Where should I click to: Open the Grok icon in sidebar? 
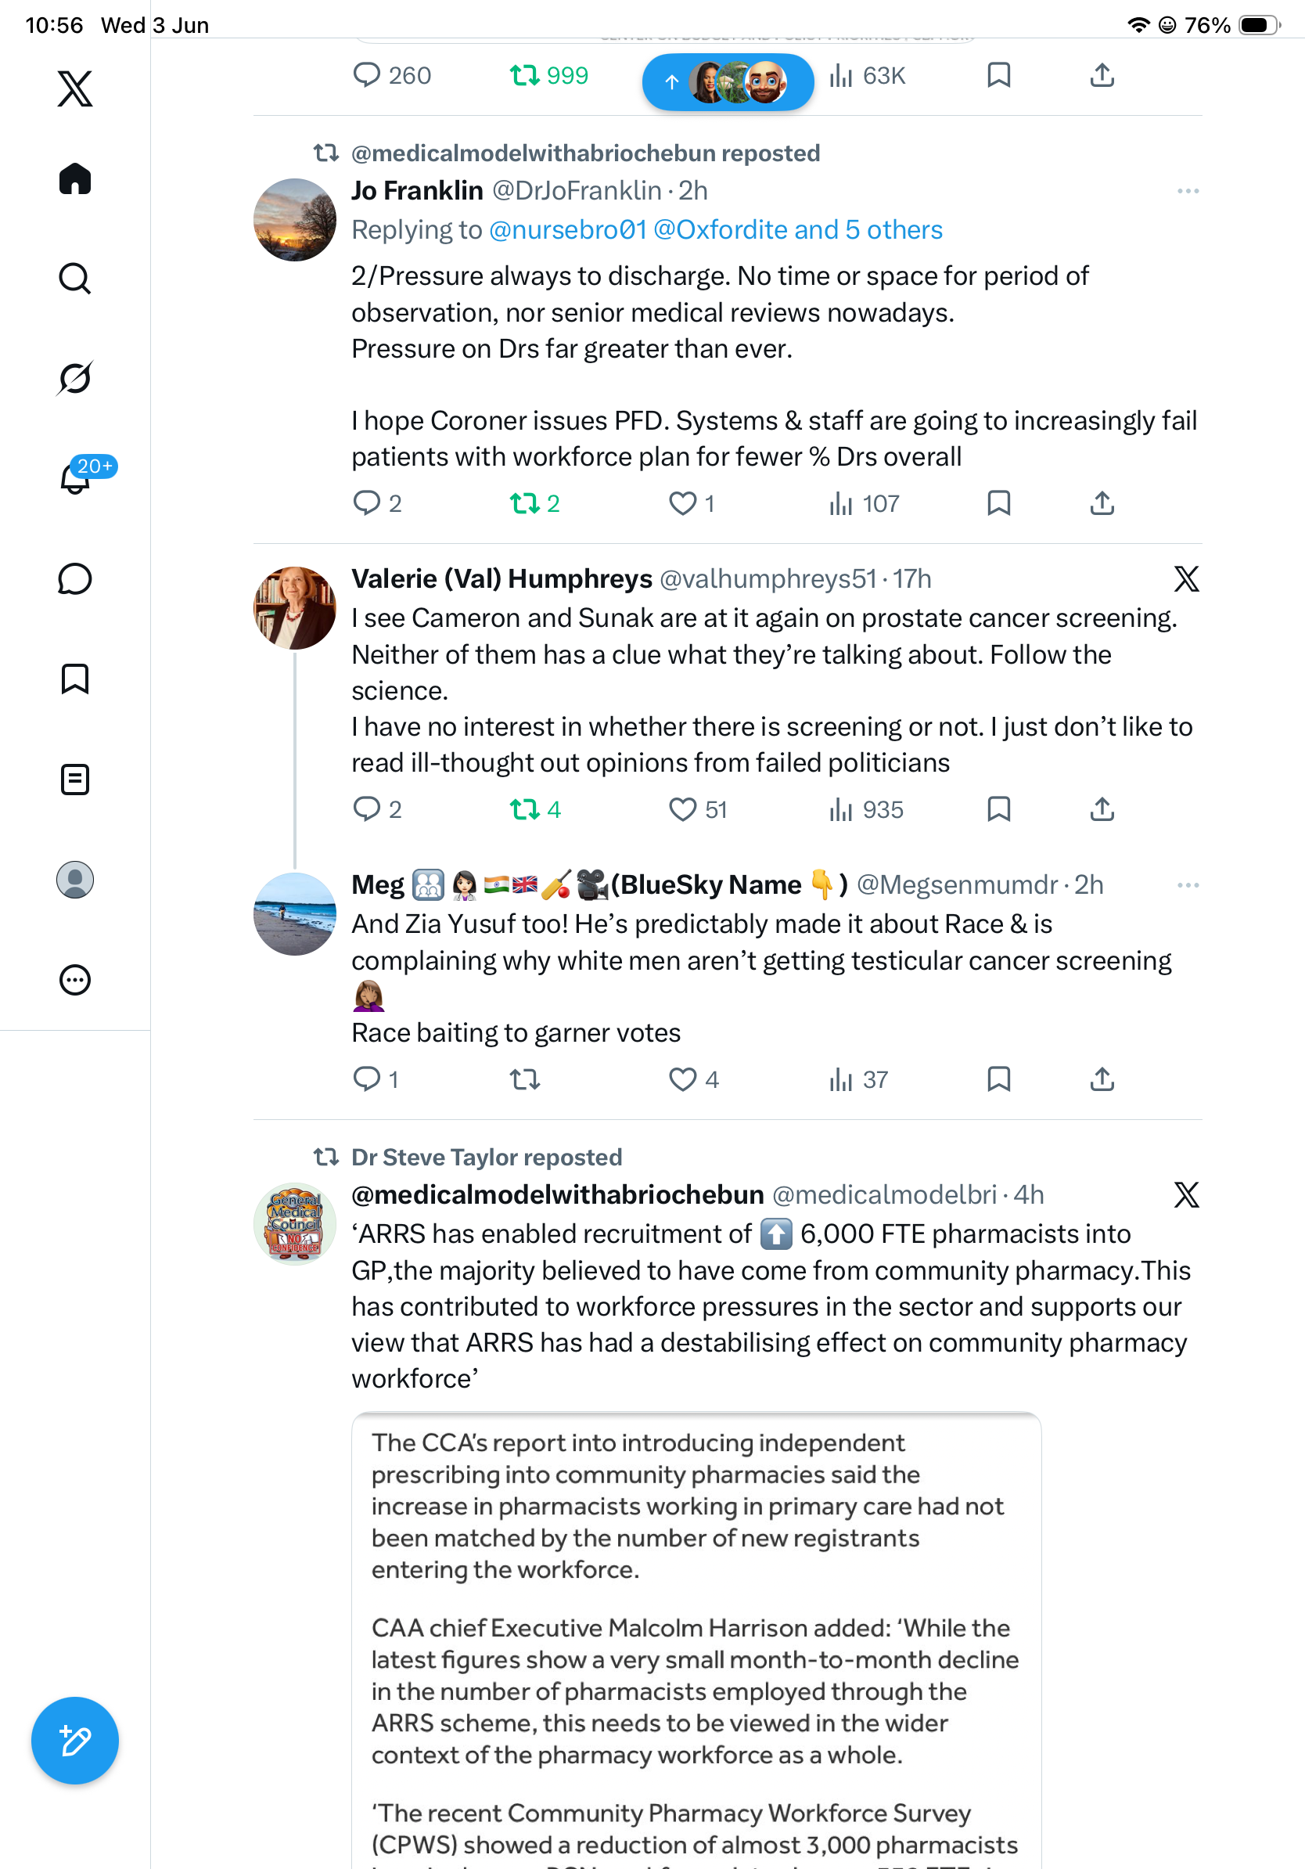coord(75,378)
